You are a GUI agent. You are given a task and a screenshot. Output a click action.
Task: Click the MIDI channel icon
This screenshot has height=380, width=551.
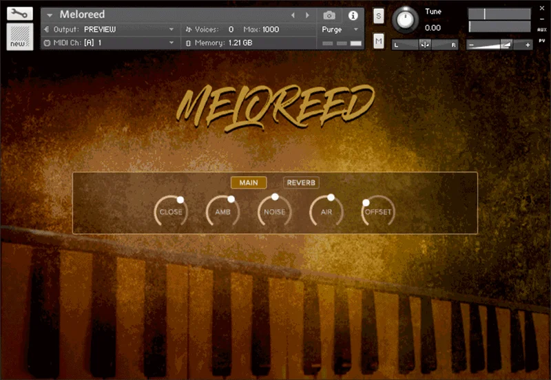point(47,43)
